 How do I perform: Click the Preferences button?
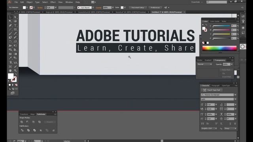tap(155, 7)
